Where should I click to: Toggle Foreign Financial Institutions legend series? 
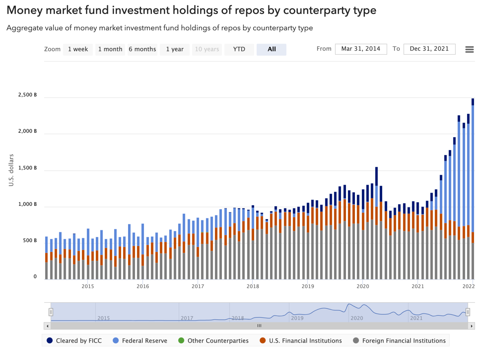coord(399,341)
